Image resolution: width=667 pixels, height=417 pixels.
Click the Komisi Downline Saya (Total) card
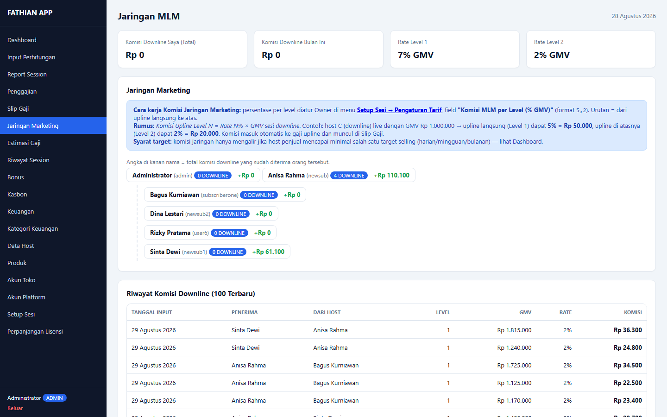coord(182,49)
